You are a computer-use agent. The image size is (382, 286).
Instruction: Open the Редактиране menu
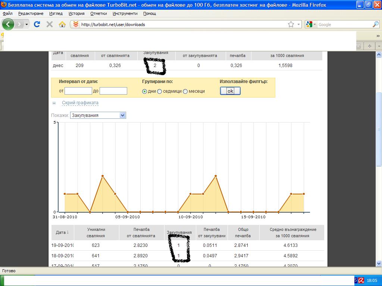pos(31,13)
